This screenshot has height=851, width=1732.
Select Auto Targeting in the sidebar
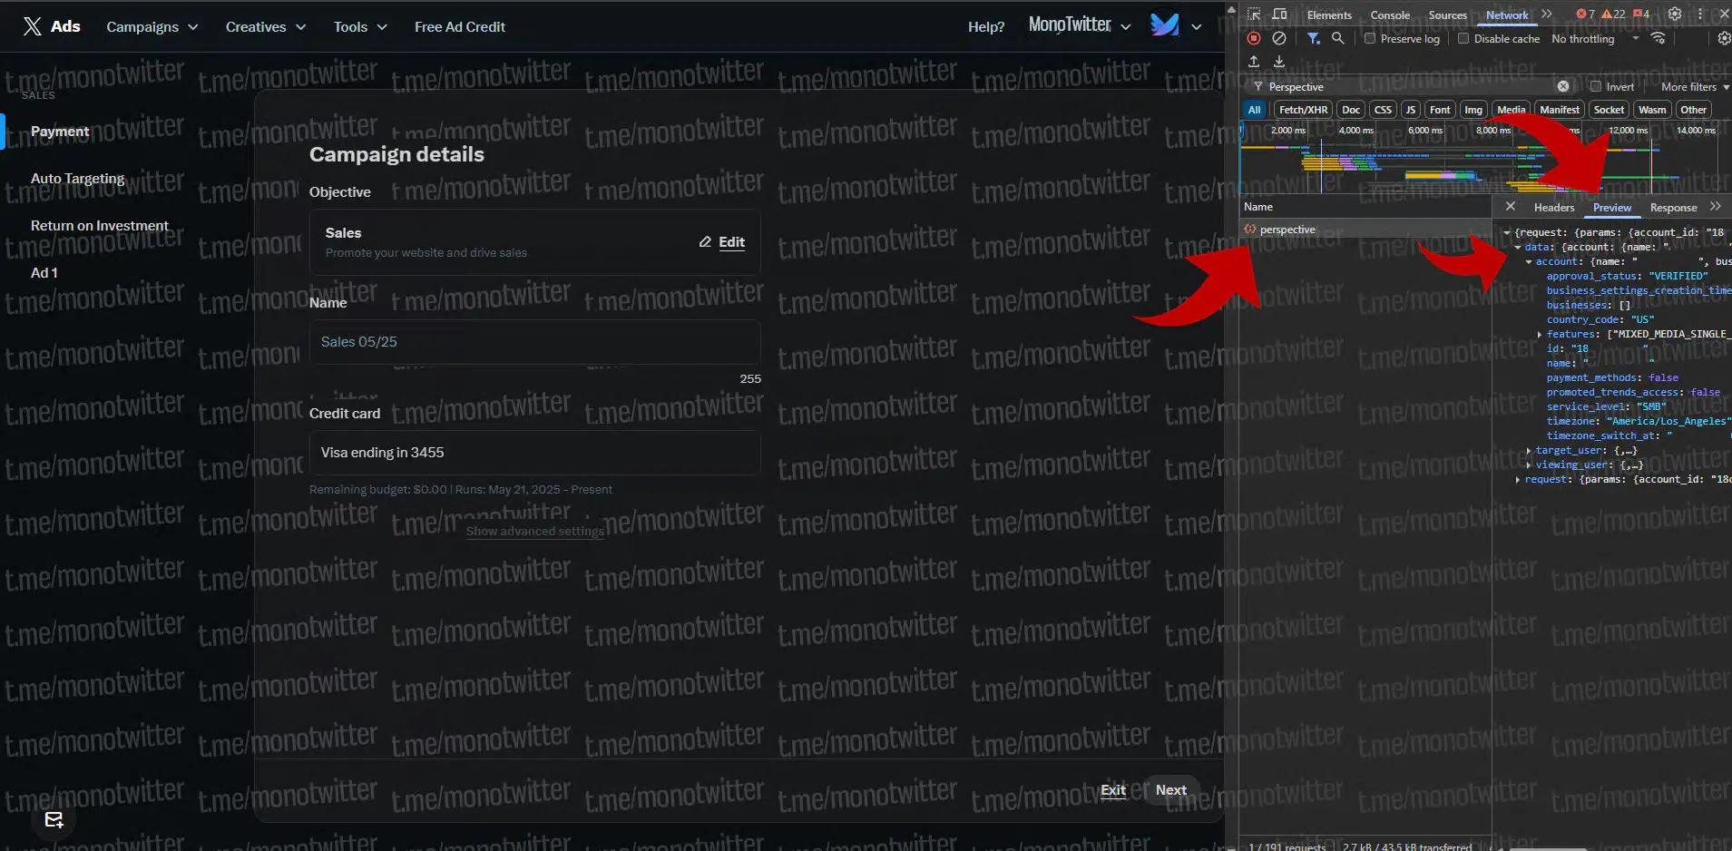coord(78,179)
